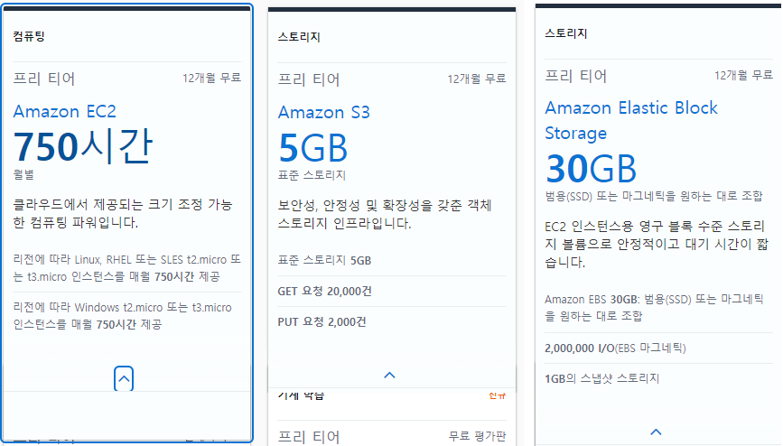Open the Amazon EC2 link

(x=64, y=111)
